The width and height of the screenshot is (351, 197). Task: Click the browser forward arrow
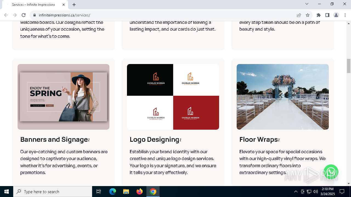[15, 15]
